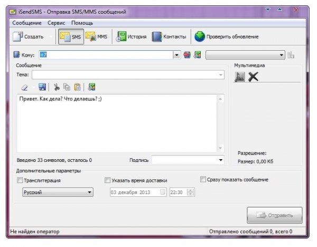The height and width of the screenshot is (247, 317).
Task: Expand the Кому recipient dropdown arrow
Action: coord(176,55)
